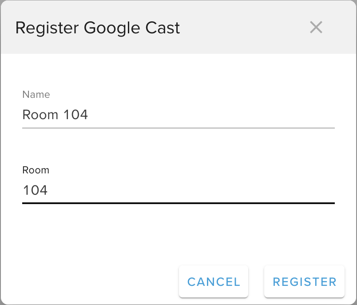The height and width of the screenshot is (305, 357).
Task: Confirm registration with the REGISTER button
Action: click(304, 282)
